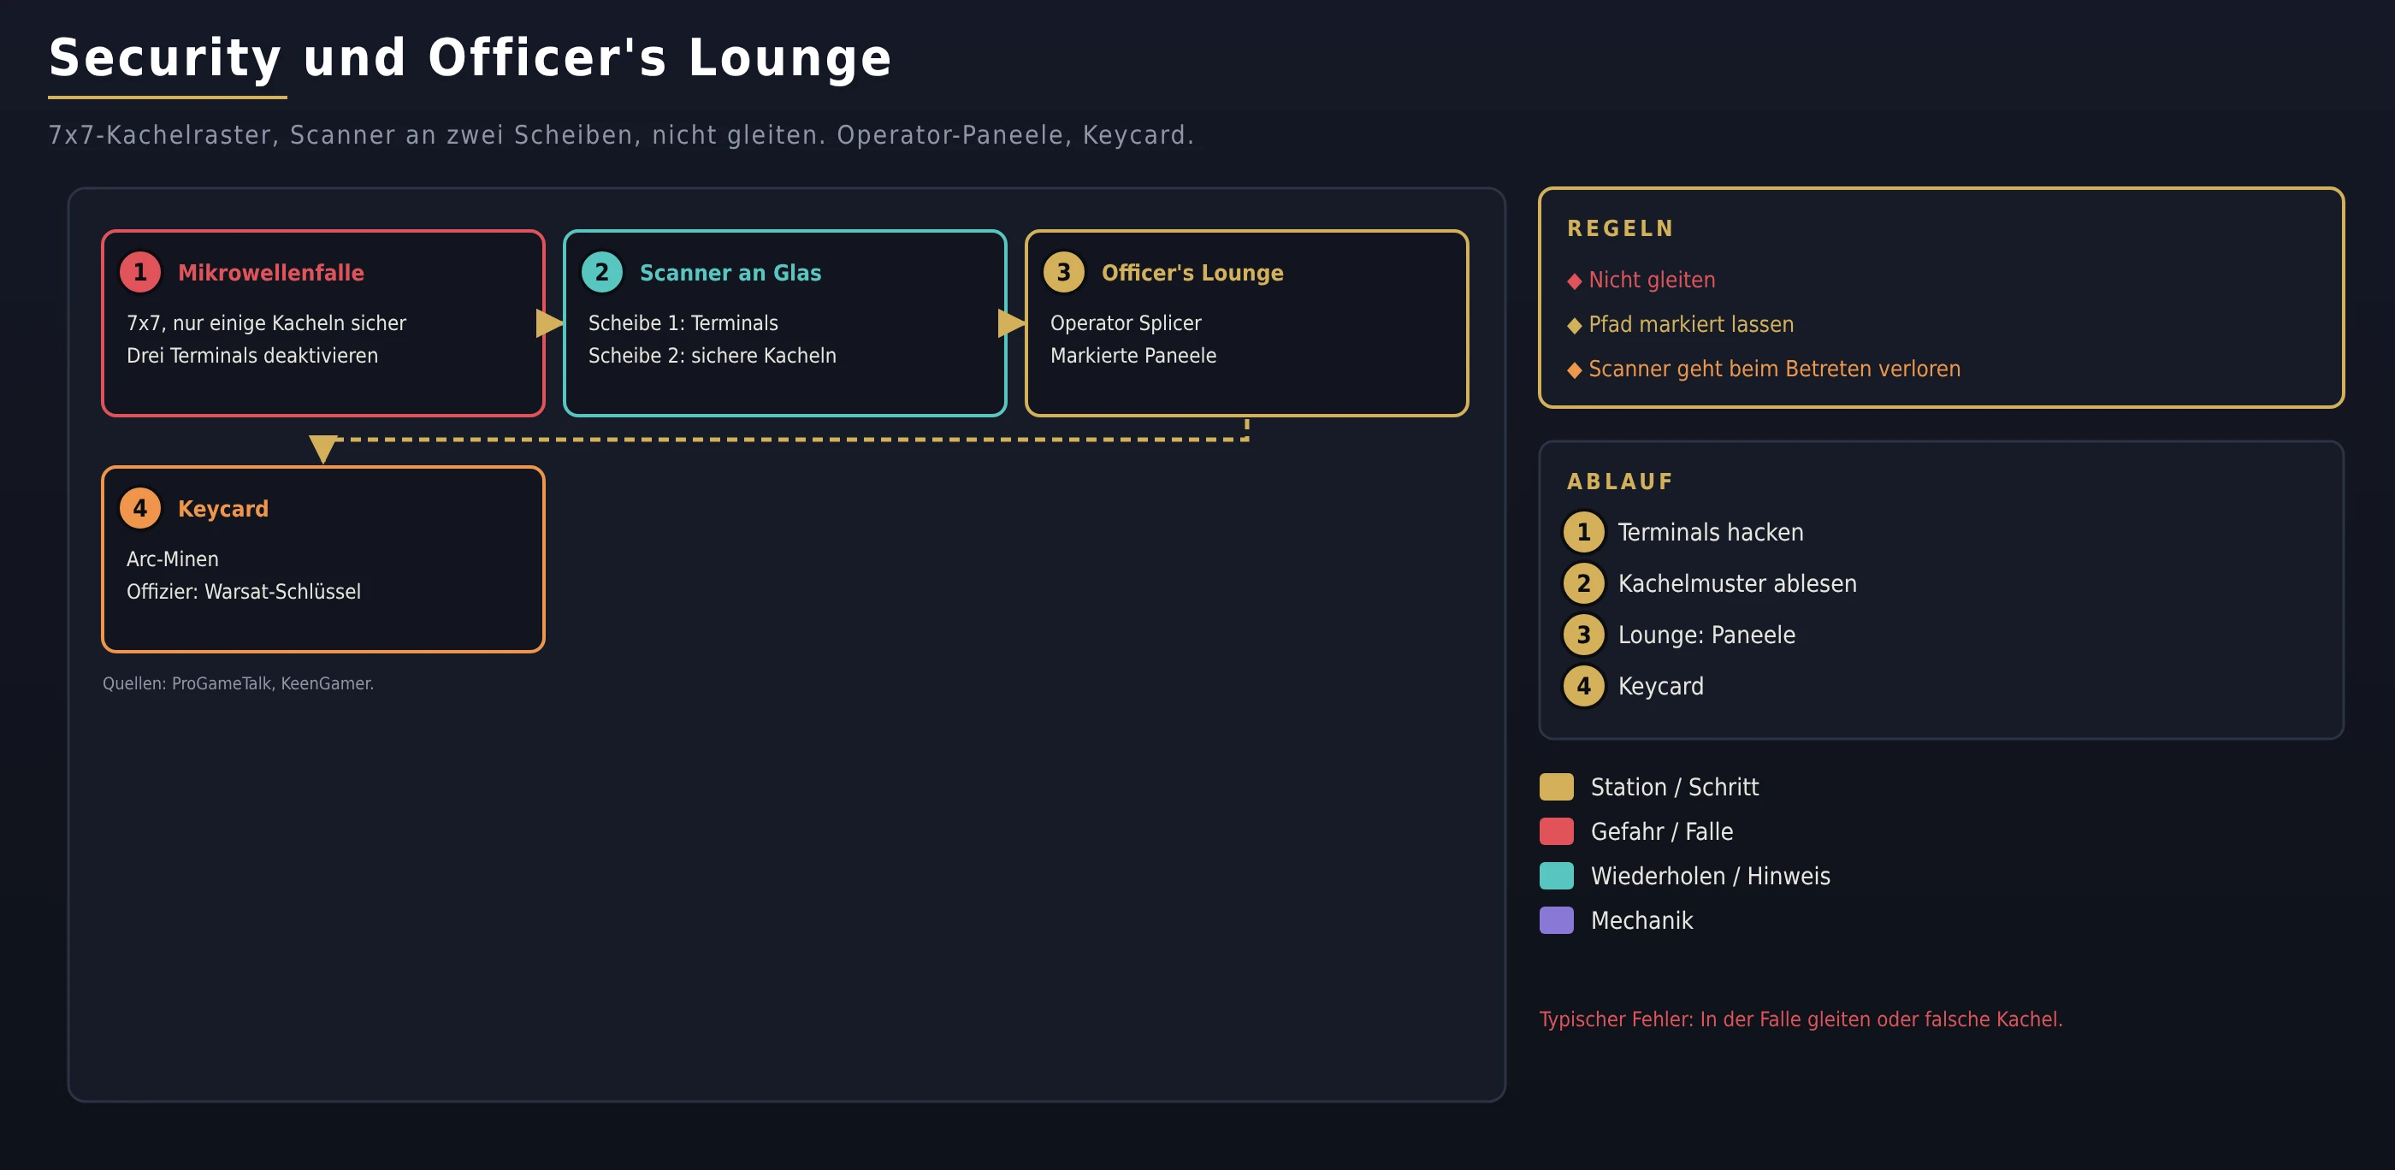2395x1170 pixels.
Task: Click the step 4 circle in the Ablauf list
Action: click(x=1583, y=686)
